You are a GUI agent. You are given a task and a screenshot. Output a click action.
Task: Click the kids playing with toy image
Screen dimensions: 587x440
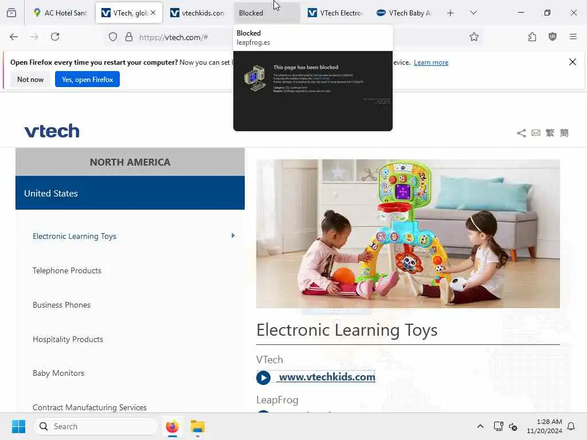click(x=408, y=234)
